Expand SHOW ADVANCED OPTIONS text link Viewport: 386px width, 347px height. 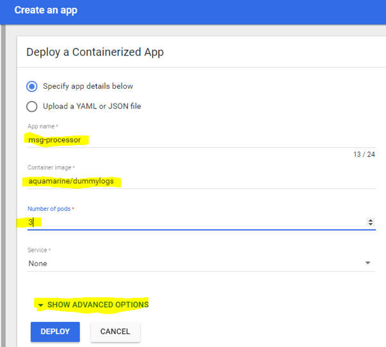coord(97,305)
